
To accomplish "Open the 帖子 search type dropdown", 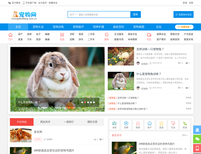I will 73,14.
